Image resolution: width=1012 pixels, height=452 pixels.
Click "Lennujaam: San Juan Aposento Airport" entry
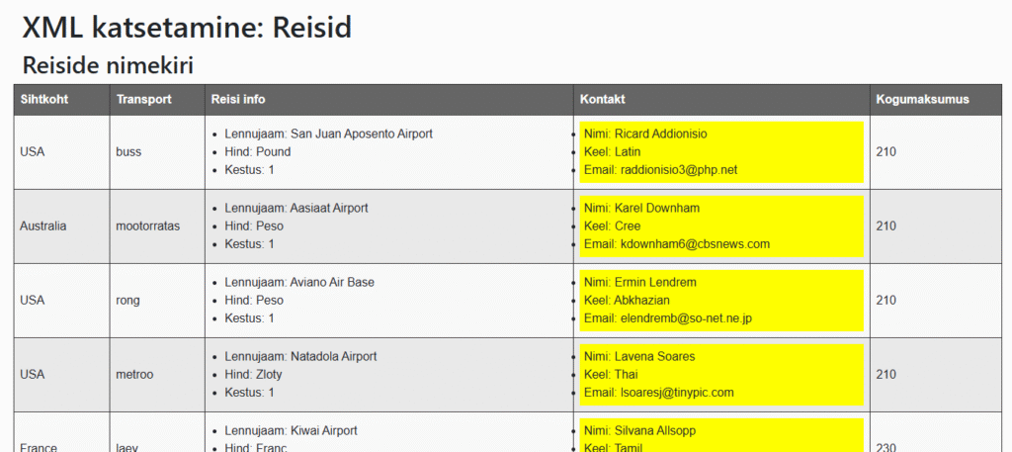click(328, 134)
